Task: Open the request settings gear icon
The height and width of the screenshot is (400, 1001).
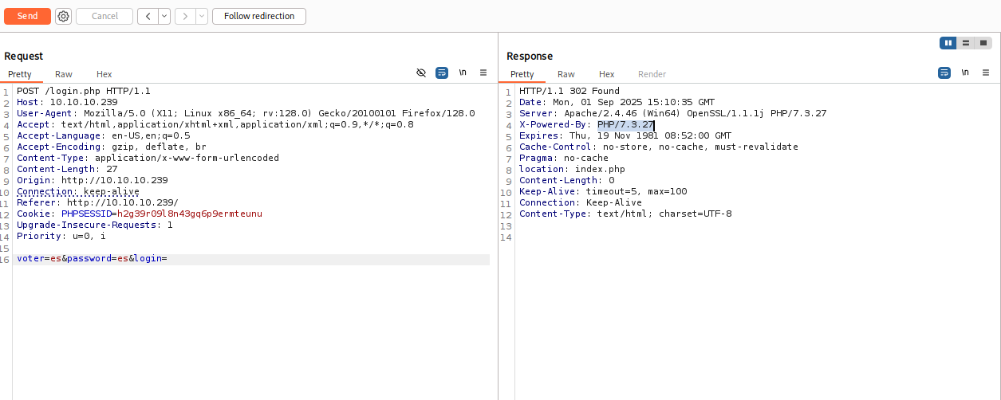Action: pyautogui.click(x=63, y=16)
